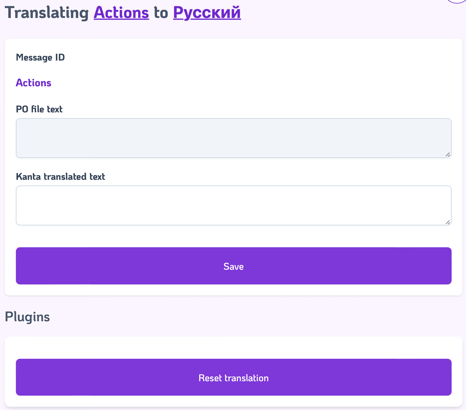Image resolution: width=466 pixels, height=410 pixels.
Task: Click the Kanta translated text label
Action: tap(60, 177)
